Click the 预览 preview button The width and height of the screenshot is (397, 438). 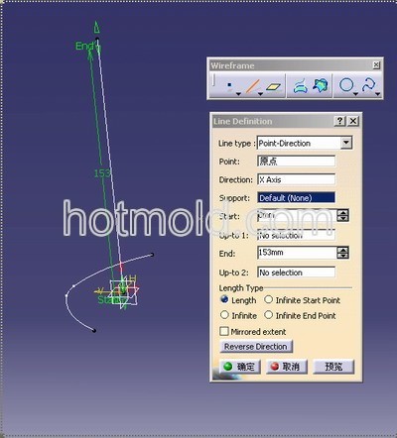pos(333,367)
